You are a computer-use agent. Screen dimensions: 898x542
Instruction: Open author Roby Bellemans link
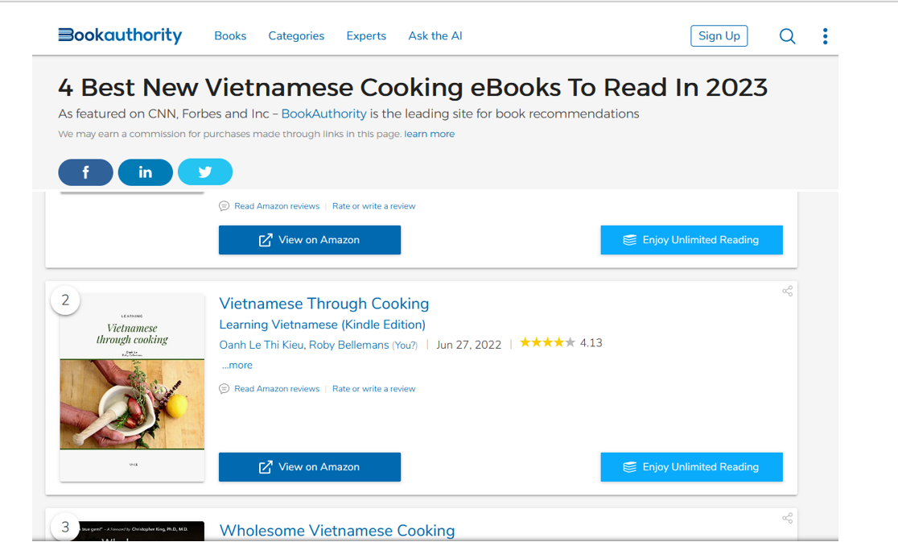(x=348, y=345)
